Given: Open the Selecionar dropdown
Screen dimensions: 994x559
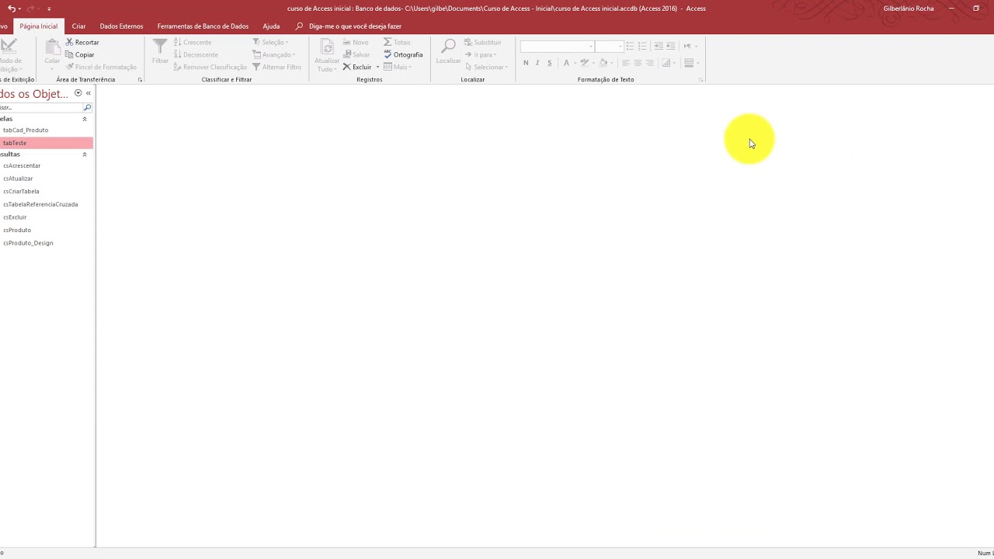Looking at the screenshot, I should point(486,67).
